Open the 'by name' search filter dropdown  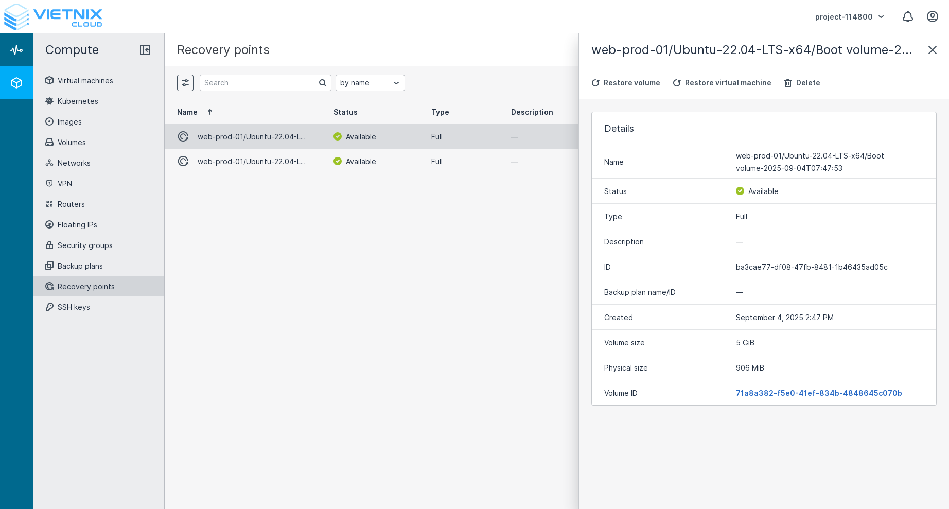[x=370, y=83]
